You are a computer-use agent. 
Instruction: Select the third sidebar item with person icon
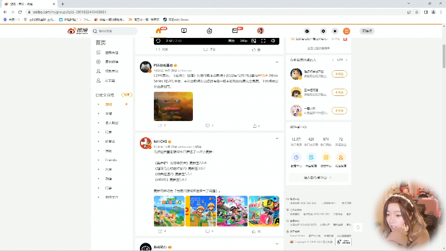point(112,71)
